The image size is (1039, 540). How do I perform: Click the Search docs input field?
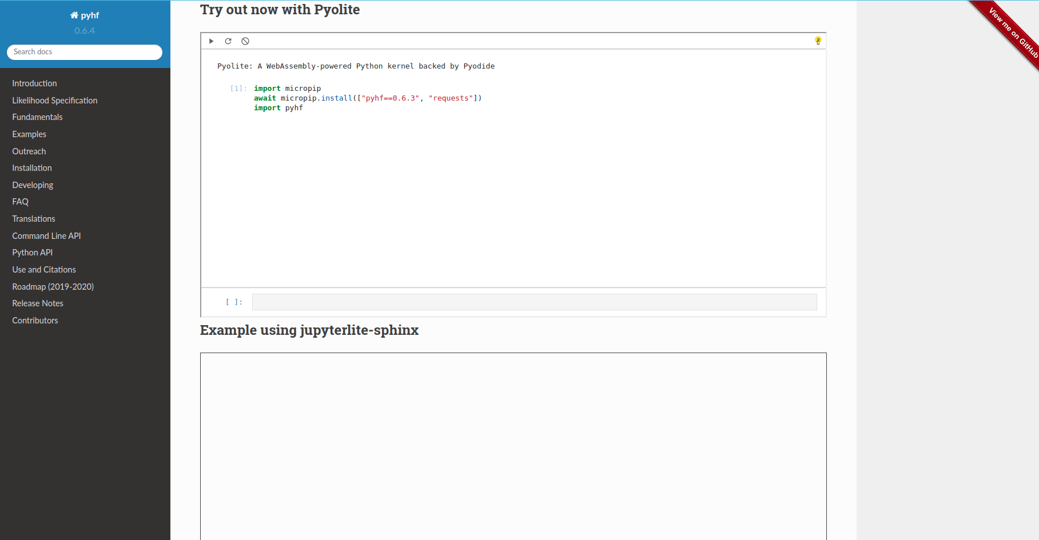[84, 51]
